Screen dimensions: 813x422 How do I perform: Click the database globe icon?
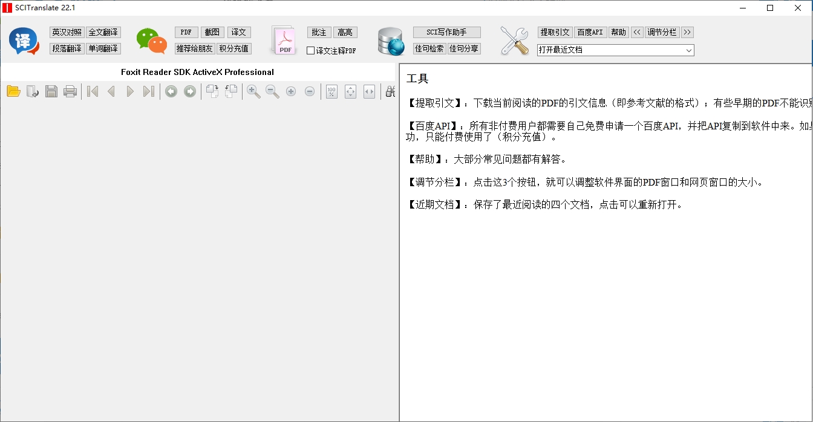390,41
